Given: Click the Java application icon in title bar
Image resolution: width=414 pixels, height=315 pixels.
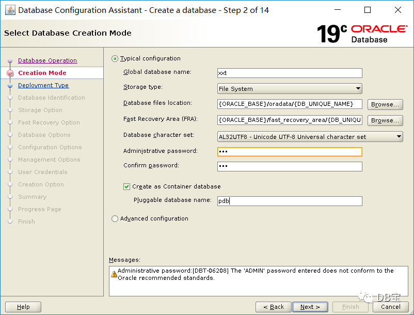Looking at the screenshot, I should tap(10, 10).
